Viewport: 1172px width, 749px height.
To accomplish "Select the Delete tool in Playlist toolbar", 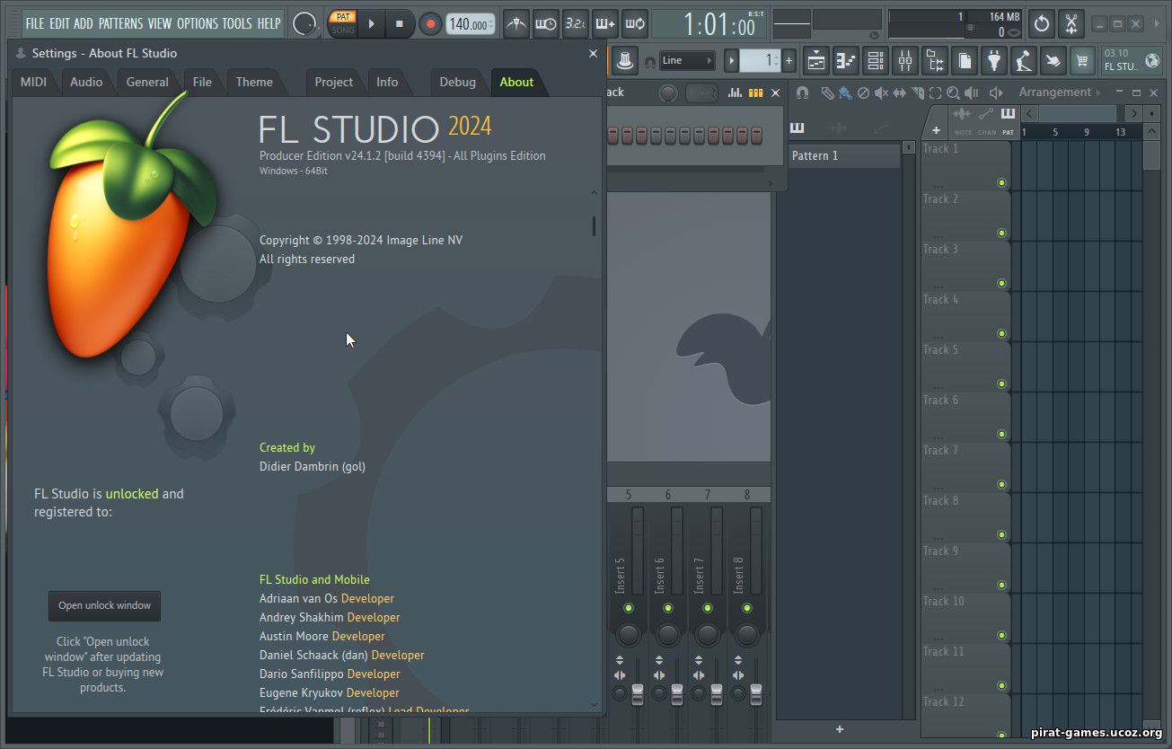I will [x=863, y=93].
